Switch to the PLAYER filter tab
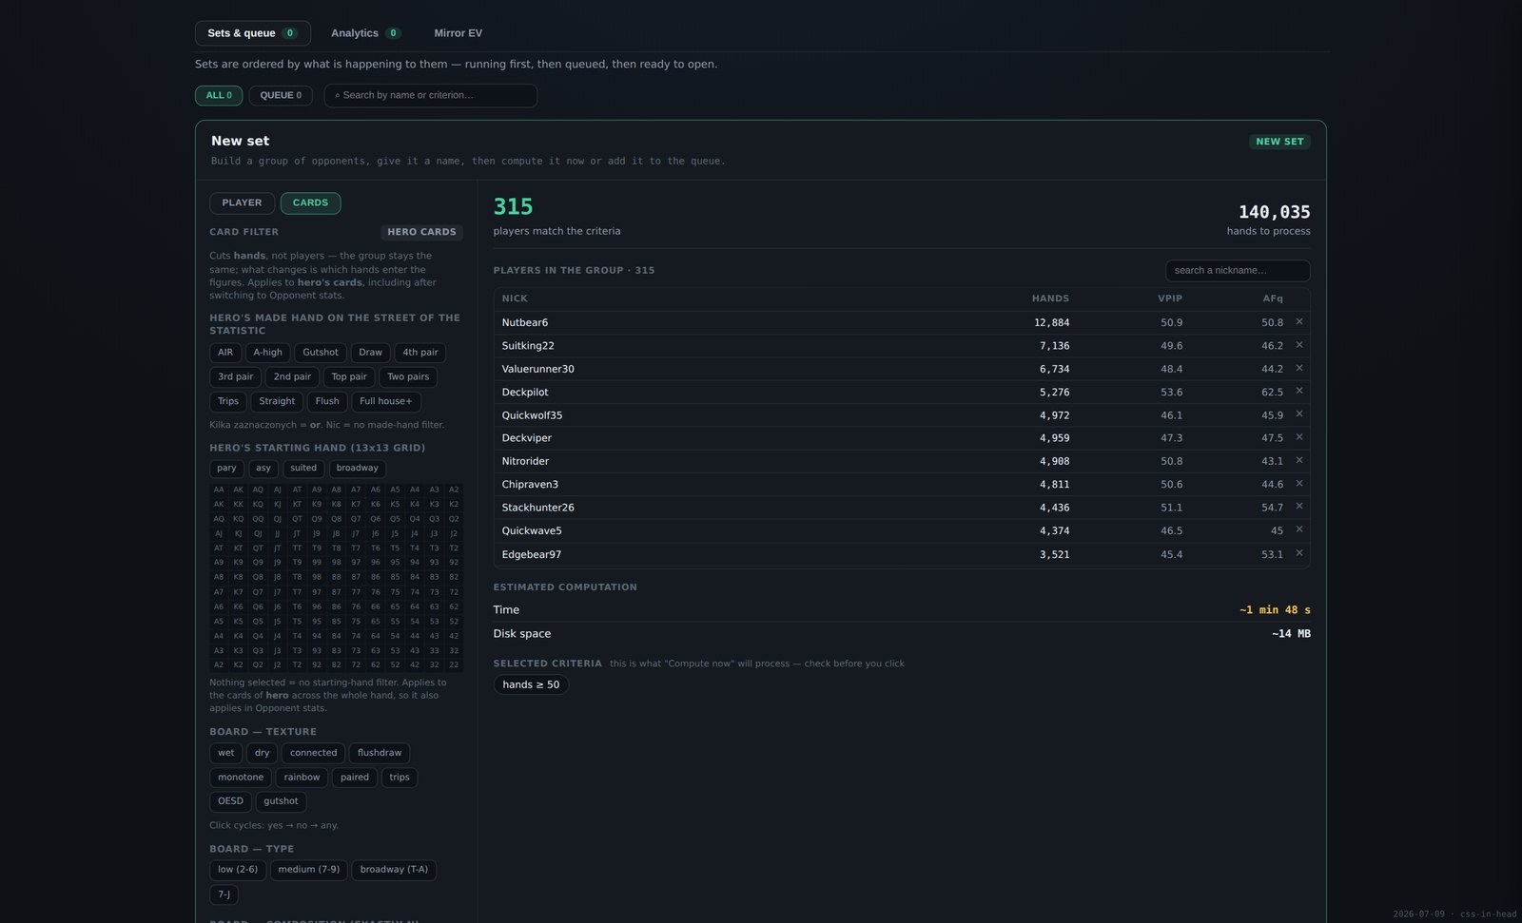Viewport: 1522px width, 923px height. (x=242, y=203)
